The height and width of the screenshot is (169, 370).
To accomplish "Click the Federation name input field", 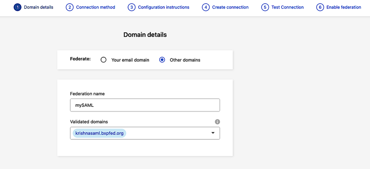I will point(145,105).
